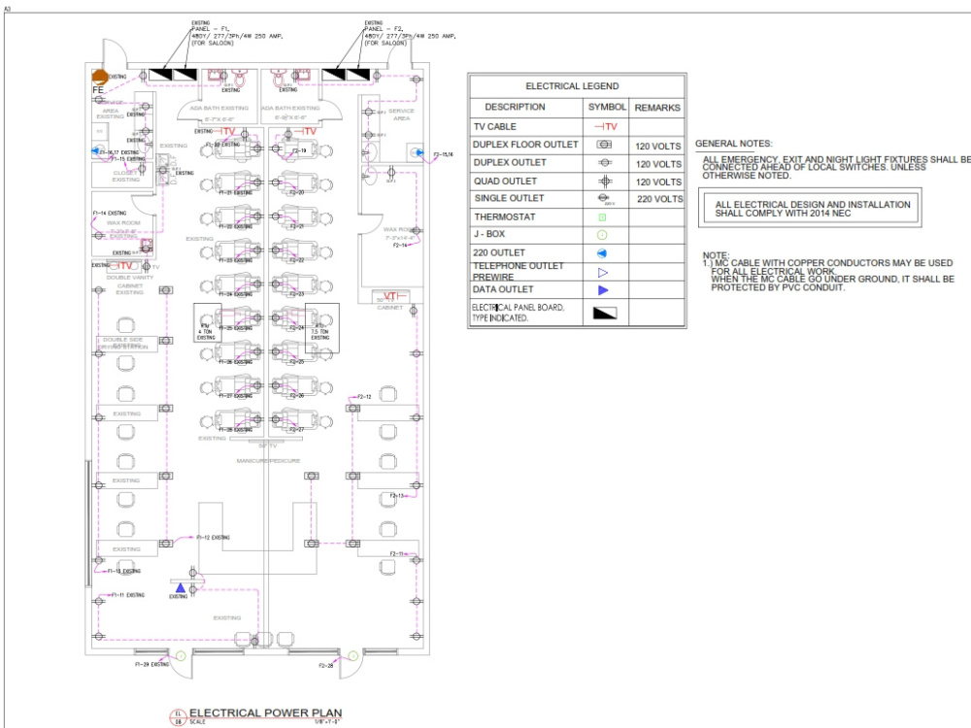Image resolution: width=971 pixels, height=728 pixels.
Task: Click the blue data outlet triangle near bottom of plan
Action: pos(181,587)
